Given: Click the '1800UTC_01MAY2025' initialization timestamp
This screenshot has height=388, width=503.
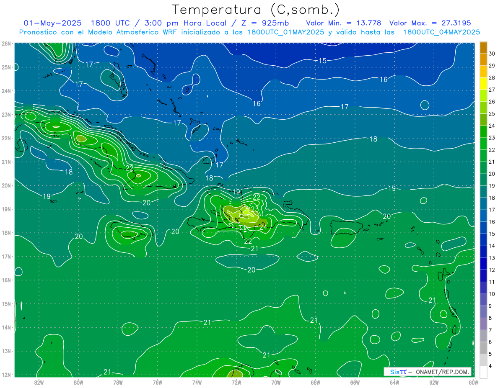Looking at the screenshot, I should tap(285, 32).
